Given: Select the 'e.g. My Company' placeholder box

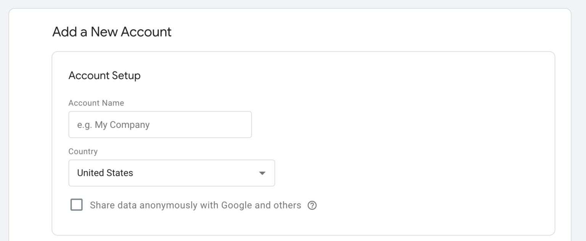Looking at the screenshot, I should coord(160,124).
